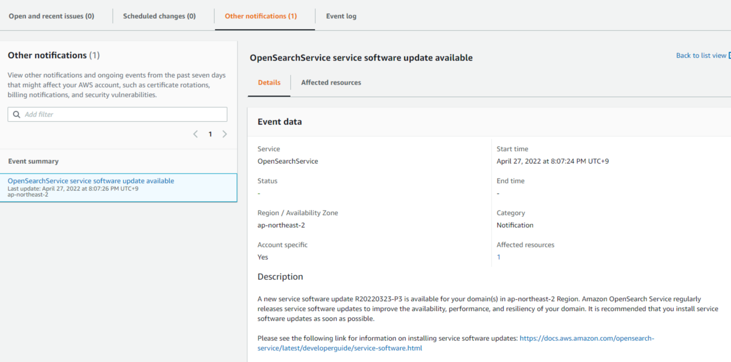Click the Account specific value Yes

click(x=263, y=257)
